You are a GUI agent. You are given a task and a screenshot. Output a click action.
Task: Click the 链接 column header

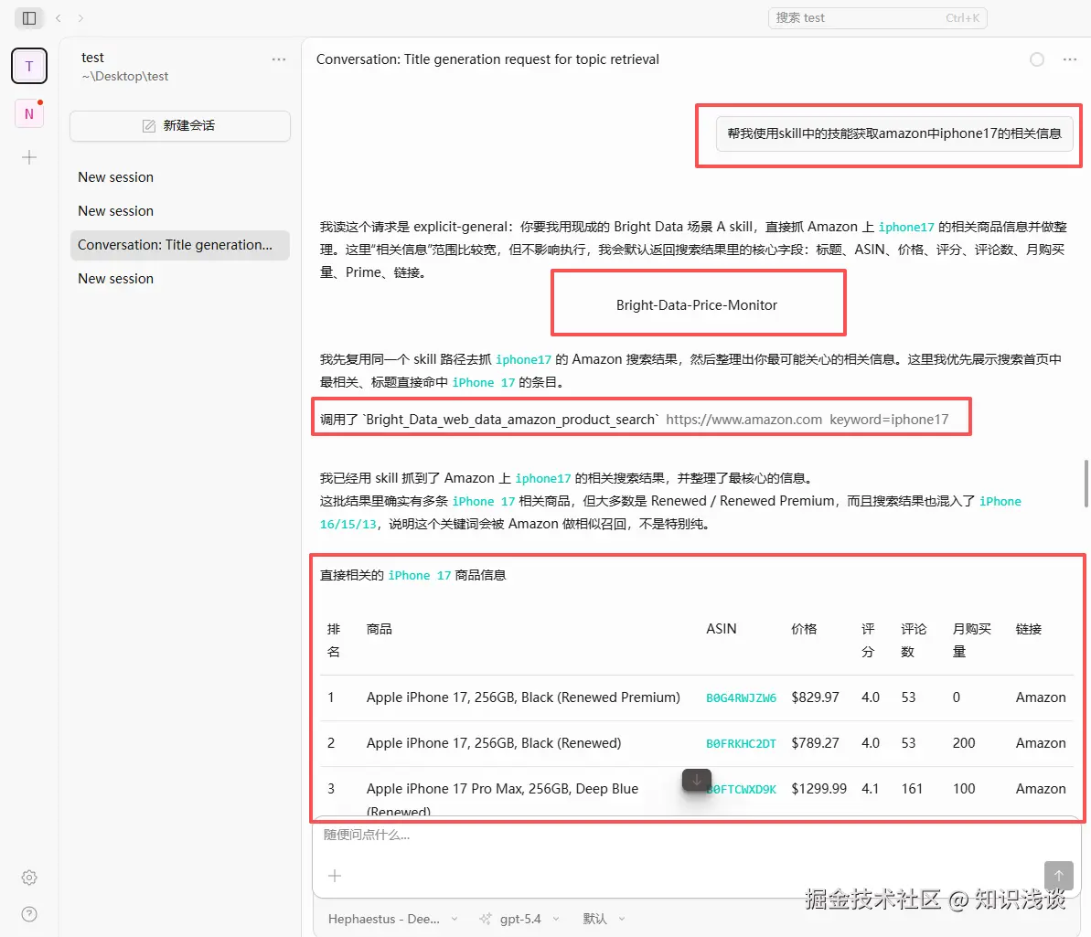coord(1029,629)
